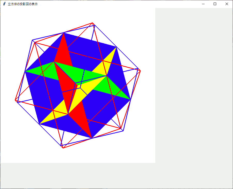Click the window title 立方体の投影図の表示
The image size is (233, 189).
coord(23,4)
